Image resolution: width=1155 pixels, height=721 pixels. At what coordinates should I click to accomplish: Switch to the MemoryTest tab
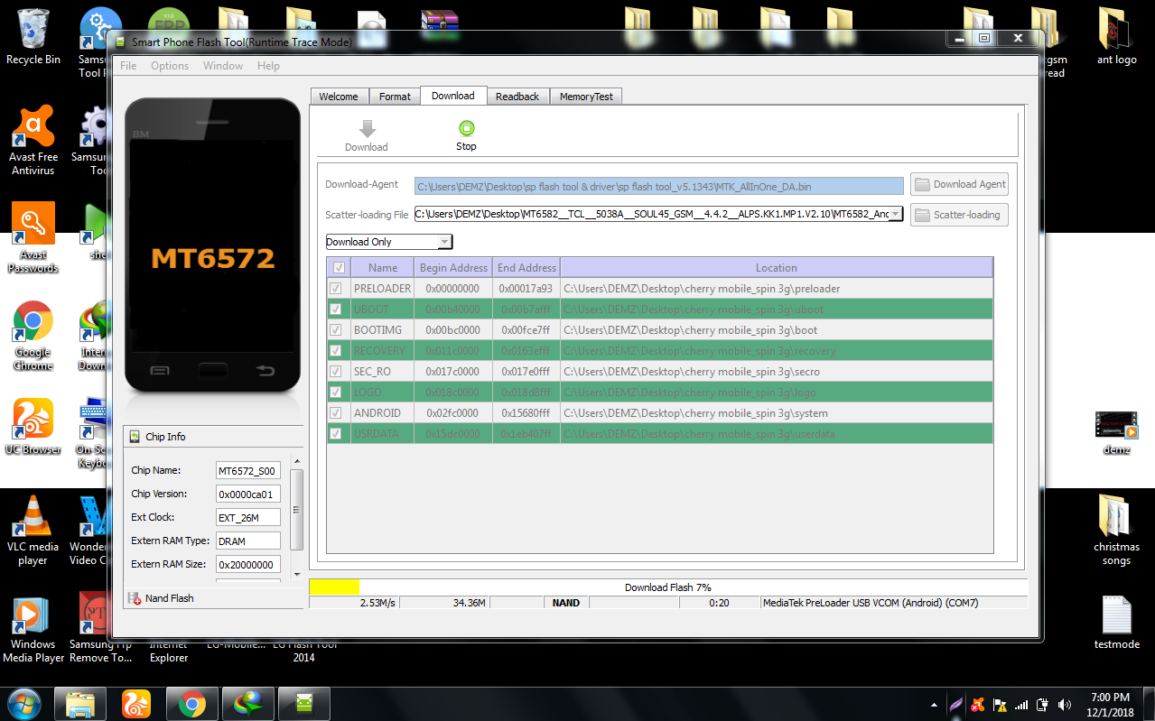586,97
